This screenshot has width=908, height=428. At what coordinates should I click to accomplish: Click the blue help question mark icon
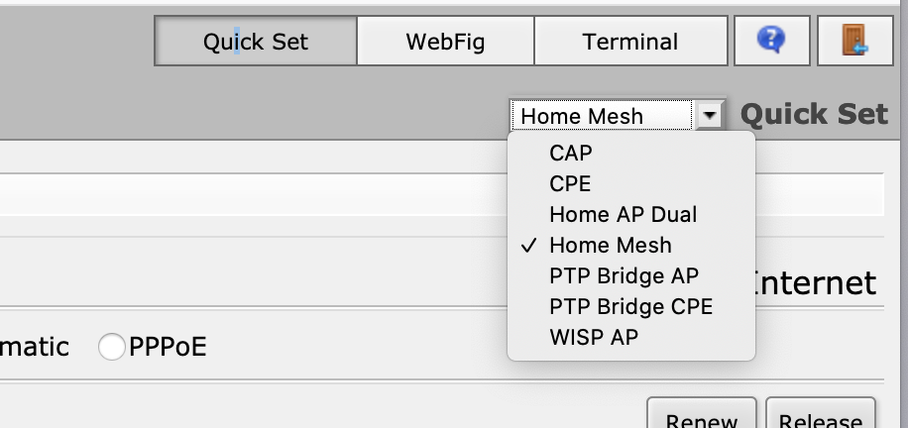pos(770,41)
